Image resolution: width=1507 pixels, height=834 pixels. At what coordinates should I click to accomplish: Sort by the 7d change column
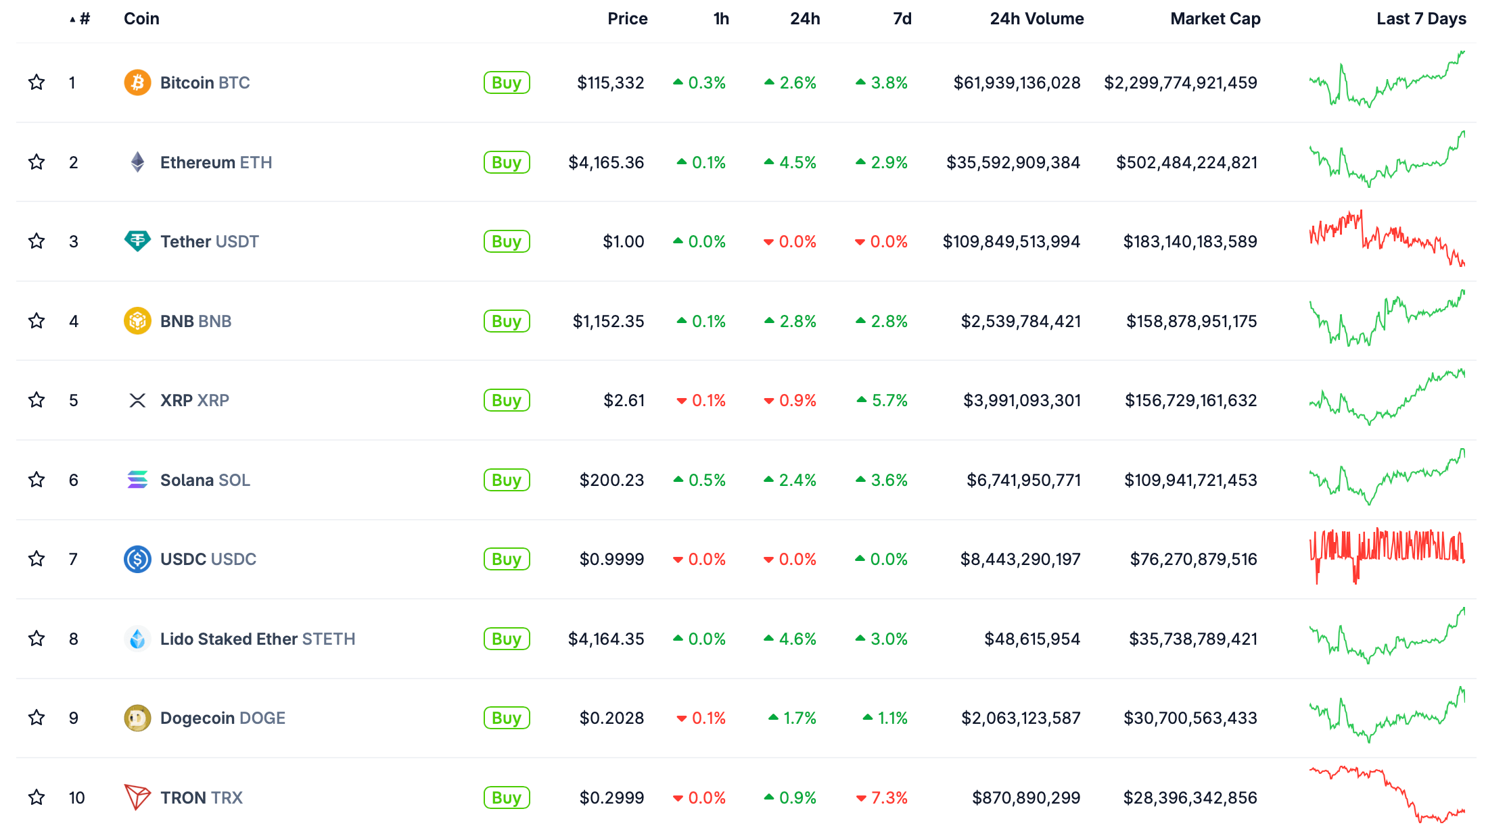902,19
